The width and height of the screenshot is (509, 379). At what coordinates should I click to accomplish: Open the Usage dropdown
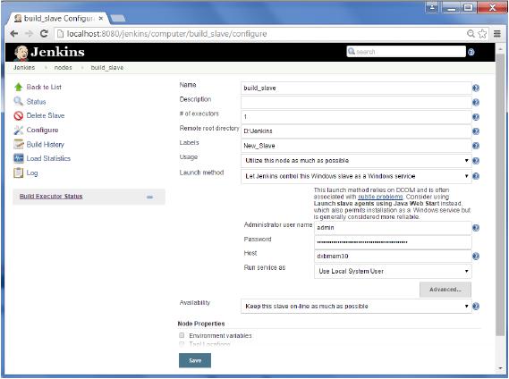pyautogui.click(x=356, y=161)
